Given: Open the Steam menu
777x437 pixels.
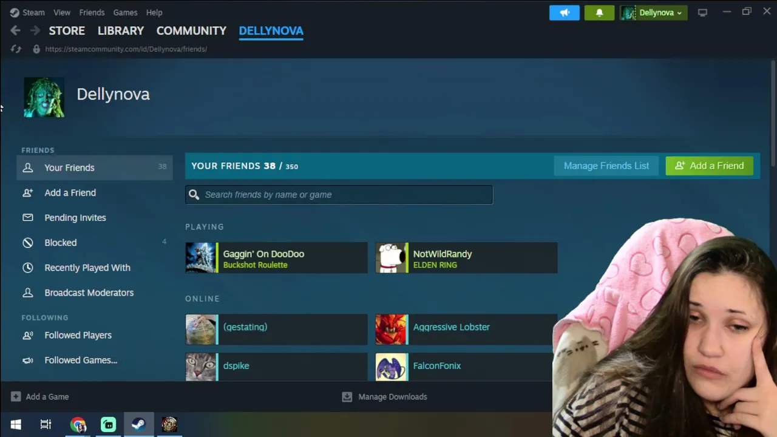Looking at the screenshot, I should pyautogui.click(x=33, y=12).
